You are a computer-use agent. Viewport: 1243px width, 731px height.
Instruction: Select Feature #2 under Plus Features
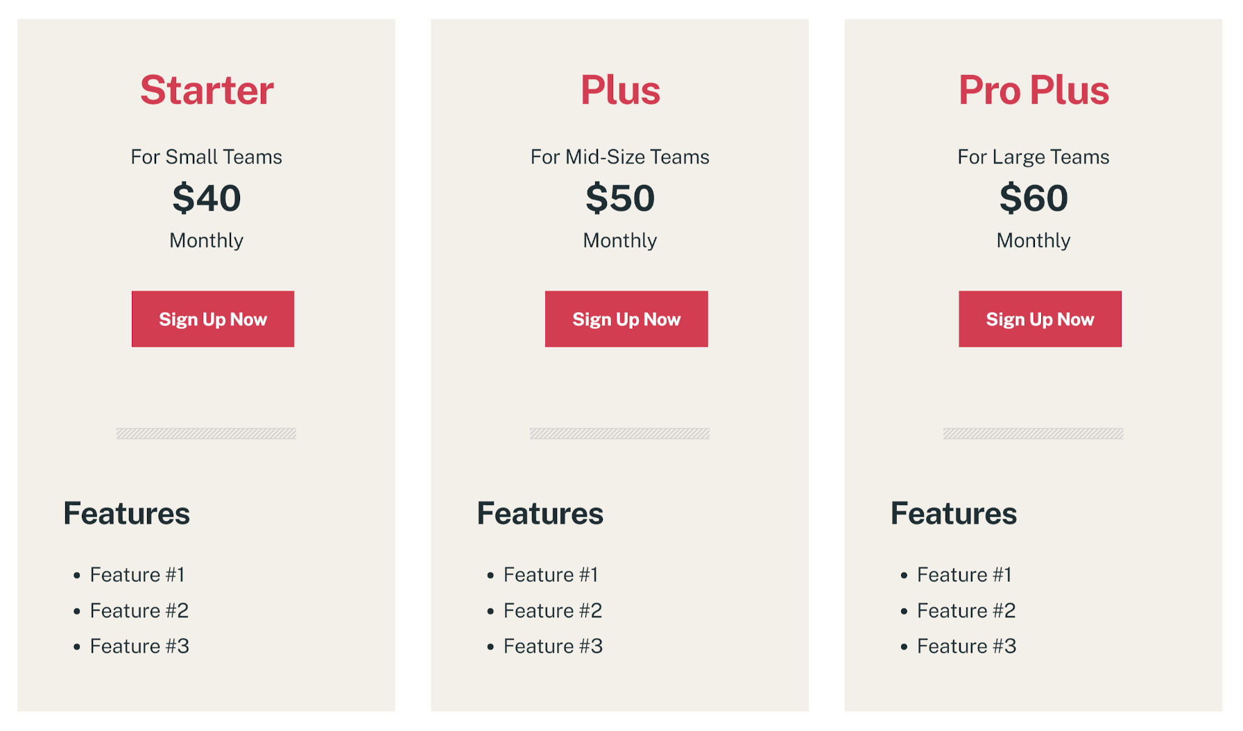pyautogui.click(x=552, y=610)
